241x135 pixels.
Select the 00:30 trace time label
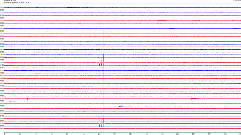[x=2, y=10]
